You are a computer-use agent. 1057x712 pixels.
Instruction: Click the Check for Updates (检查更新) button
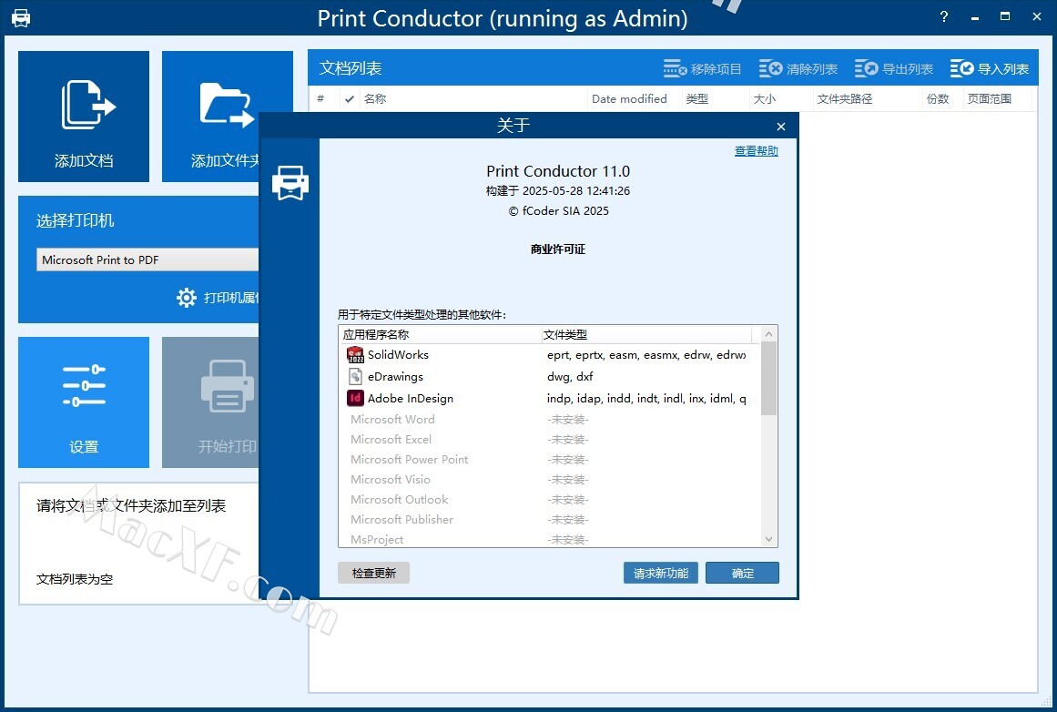pyautogui.click(x=373, y=573)
